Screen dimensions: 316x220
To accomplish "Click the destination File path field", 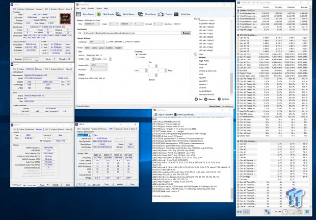I will coord(131,33).
